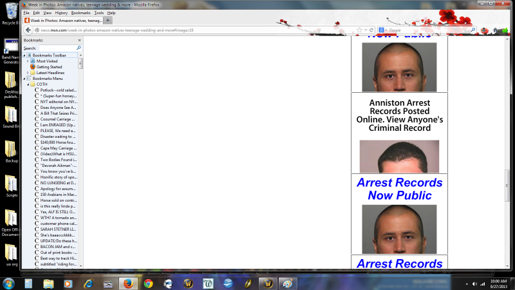
Task: Open a new tab with the plus button
Action: 108,21
